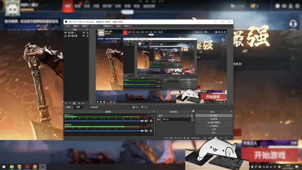The image size is (302, 170).
Task: Decrease transition duration with down stepper
Action: (x=192, y=121)
